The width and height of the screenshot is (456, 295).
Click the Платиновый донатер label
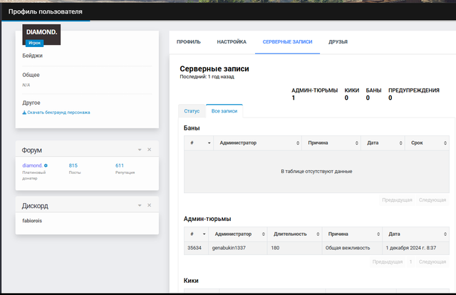33,175
